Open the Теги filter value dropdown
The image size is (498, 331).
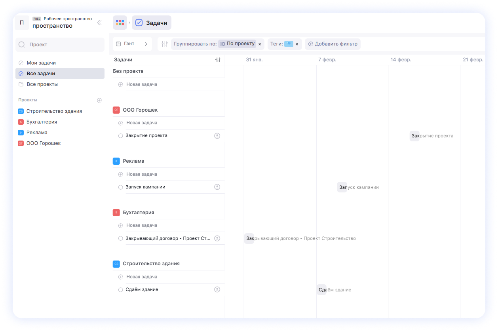[289, 44]
